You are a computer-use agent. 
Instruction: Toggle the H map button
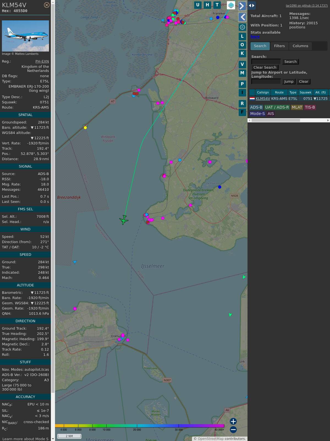207,5
